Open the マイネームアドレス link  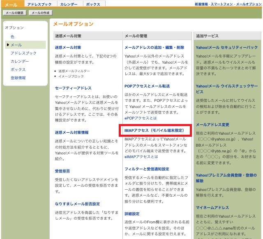(x=212, y=207)
